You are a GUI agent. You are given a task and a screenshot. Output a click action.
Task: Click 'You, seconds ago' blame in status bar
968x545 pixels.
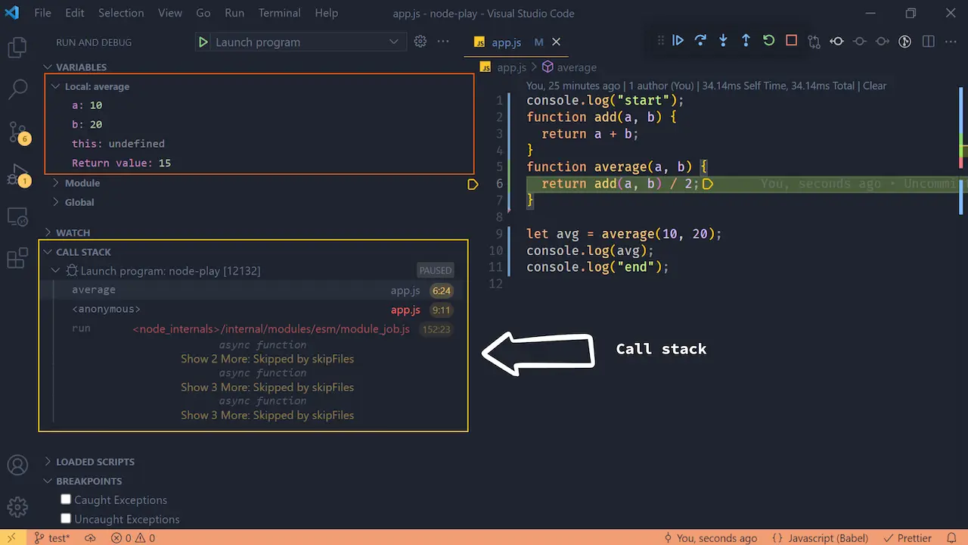(x=710, y=538)
